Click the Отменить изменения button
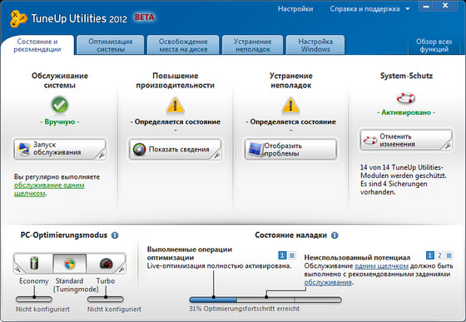 point(406,140)
